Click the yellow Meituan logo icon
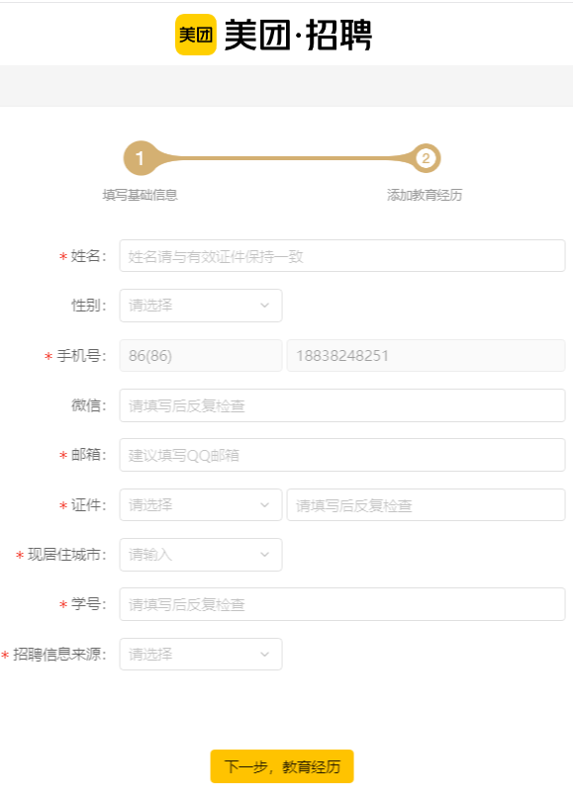The width and height of the screenshot is (573, 799). click(x=196, y=35)
